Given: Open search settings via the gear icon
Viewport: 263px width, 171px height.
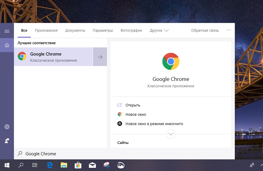Looking at the screenshot, I should tap(7, 127).
